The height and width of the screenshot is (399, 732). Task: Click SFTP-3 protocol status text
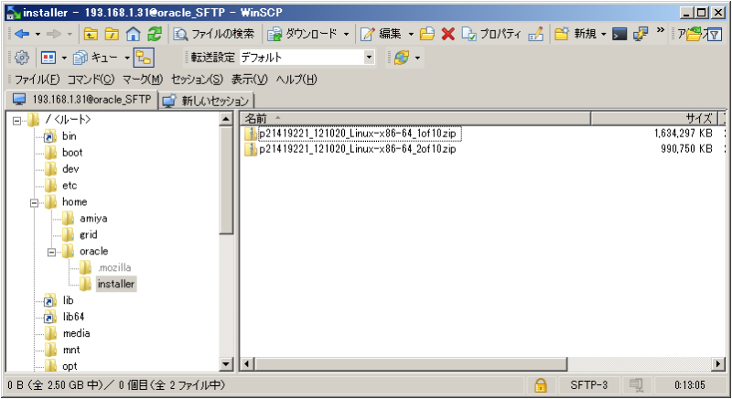(588, 385)
